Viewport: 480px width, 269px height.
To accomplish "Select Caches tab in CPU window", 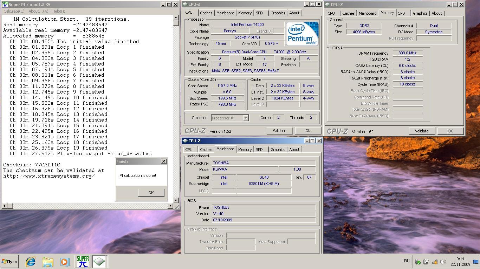I will click(206, 13).
